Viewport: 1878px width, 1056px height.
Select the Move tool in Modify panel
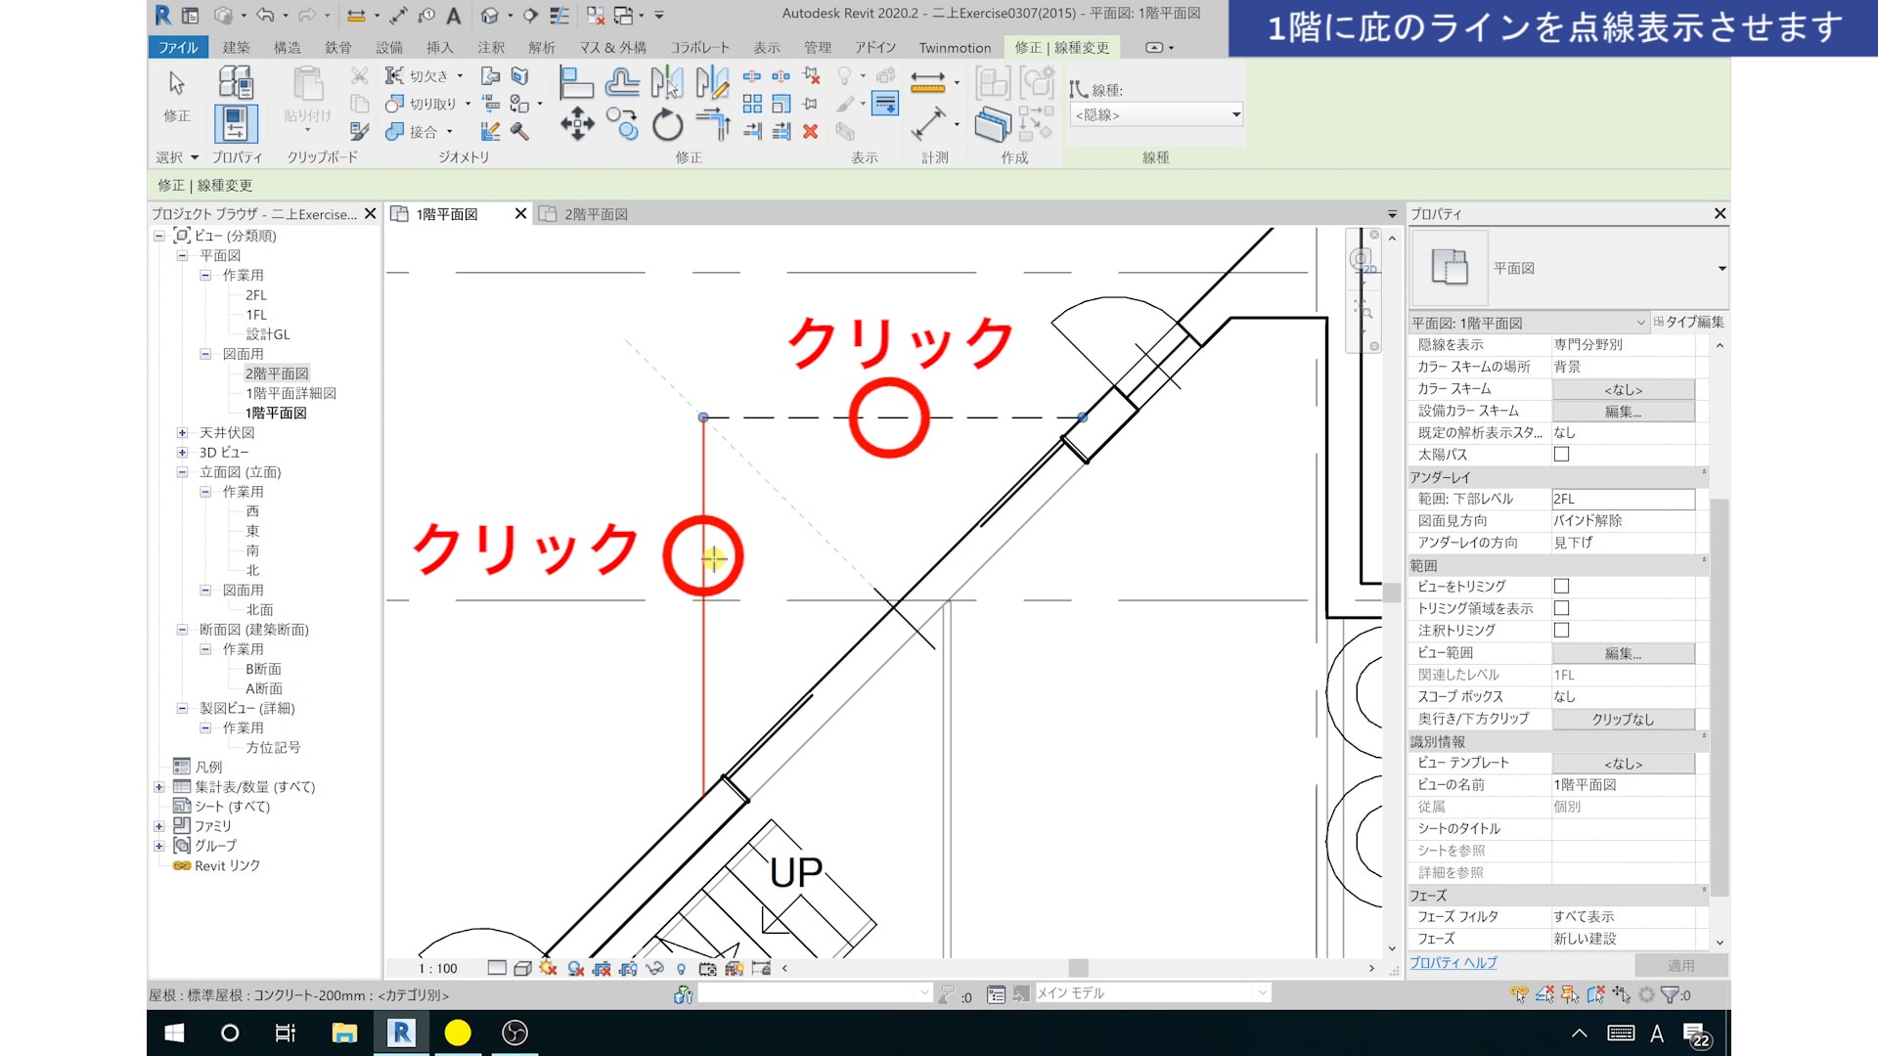[x=577, y=124]
